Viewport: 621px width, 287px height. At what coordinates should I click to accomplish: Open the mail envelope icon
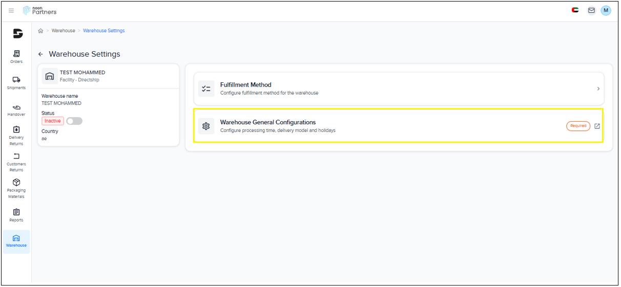(x=591, y=10)
